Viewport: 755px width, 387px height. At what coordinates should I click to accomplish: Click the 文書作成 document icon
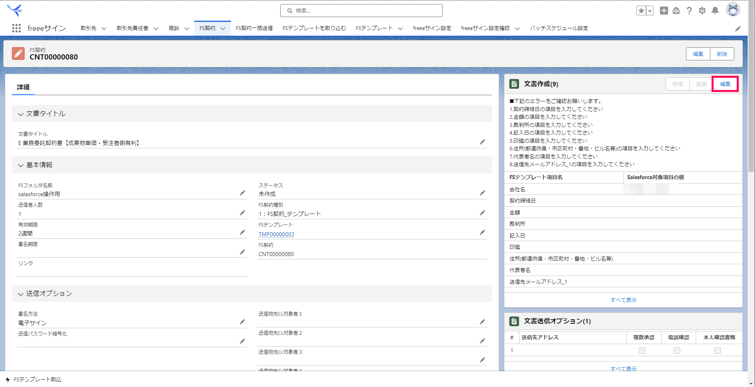click(x=514, y=84)
